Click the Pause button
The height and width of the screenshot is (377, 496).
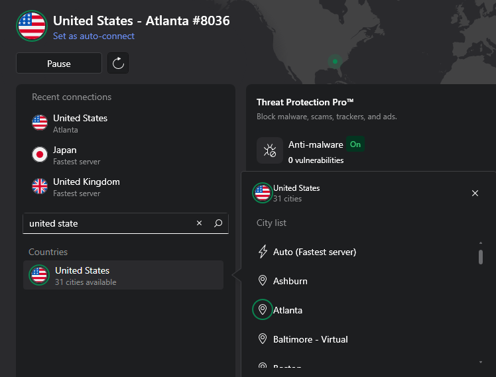coord(59,63)
